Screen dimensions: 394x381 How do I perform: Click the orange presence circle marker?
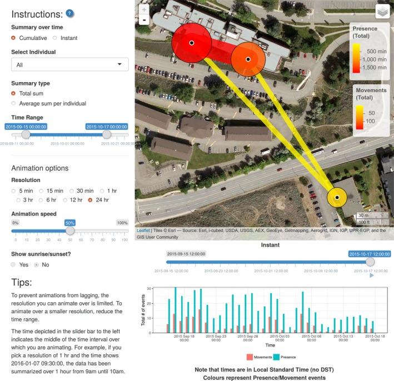[x=248, y=59]
